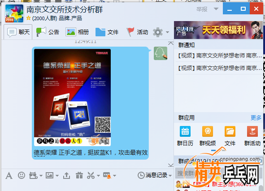The width and height of the screenshot is (265, 191).
Task: Expand the send picture dropdown arrow
Action: coord(57,176)
